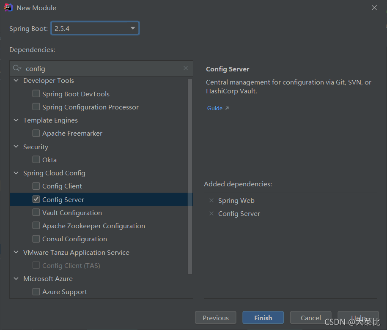This screenshot has width=387, height=330.
Task: Click the IntelliJ IDEA logo icon in title bar
Action: 8,8
